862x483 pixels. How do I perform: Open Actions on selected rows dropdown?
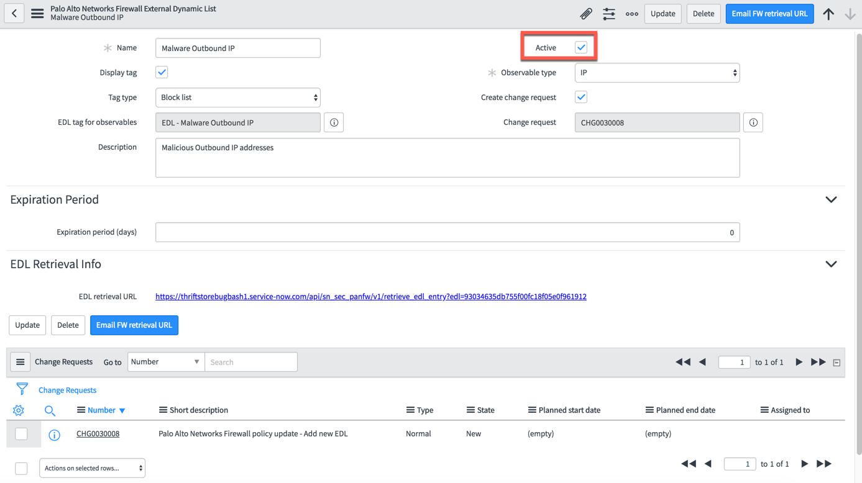pos(93,468)
